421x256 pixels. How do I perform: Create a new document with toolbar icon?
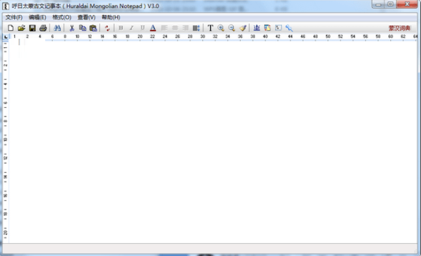pyautogui.click(x=10, y=28)
